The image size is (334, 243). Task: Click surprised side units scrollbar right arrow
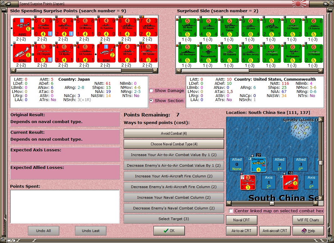point(321,71)
